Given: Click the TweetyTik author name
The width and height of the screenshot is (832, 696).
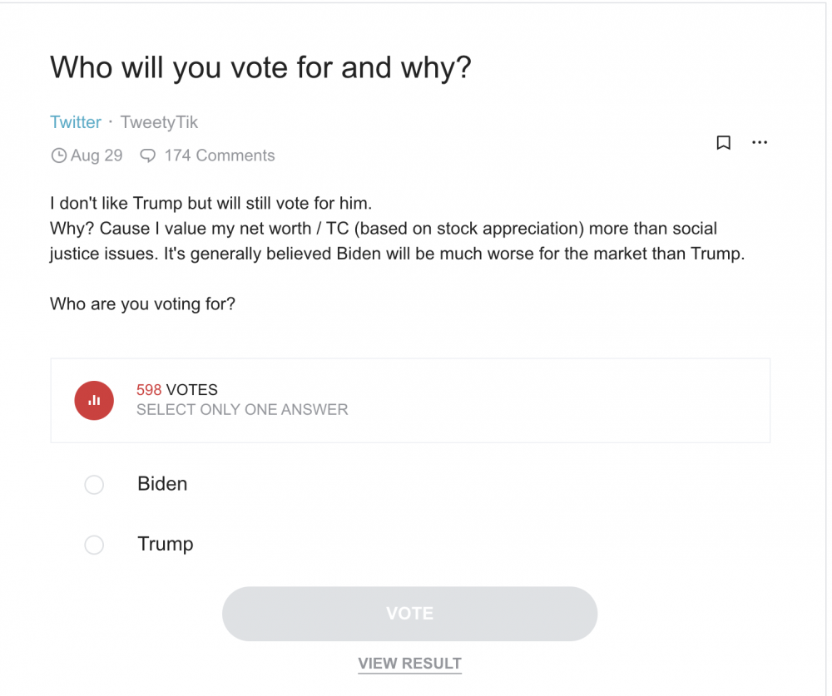Looking at the screenshot, I should pos(159,122).
